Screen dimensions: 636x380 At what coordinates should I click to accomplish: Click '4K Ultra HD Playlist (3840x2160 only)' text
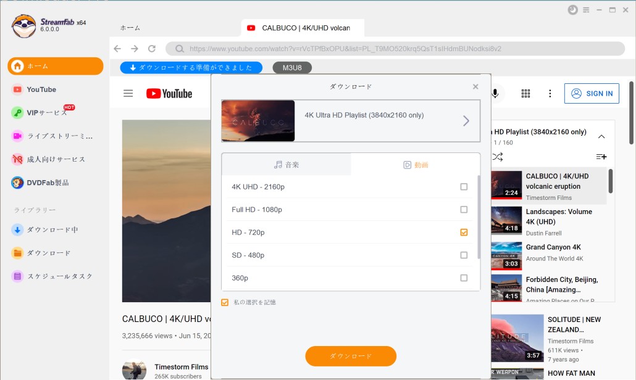(x=364, y=115)
